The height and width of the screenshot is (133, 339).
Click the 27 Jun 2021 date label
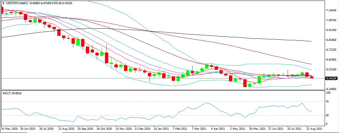(x=276, y=128)
